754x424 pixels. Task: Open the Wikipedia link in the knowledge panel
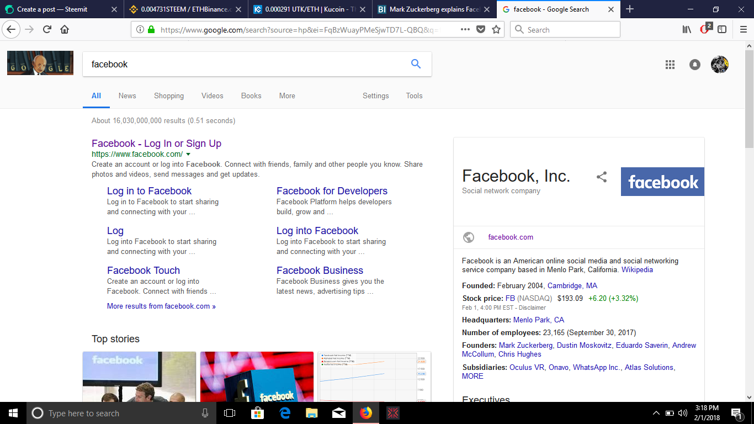(637, 270)
